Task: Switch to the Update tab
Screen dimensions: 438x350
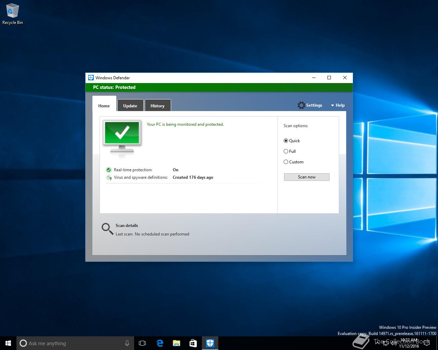Action: [x=130, y=106]
